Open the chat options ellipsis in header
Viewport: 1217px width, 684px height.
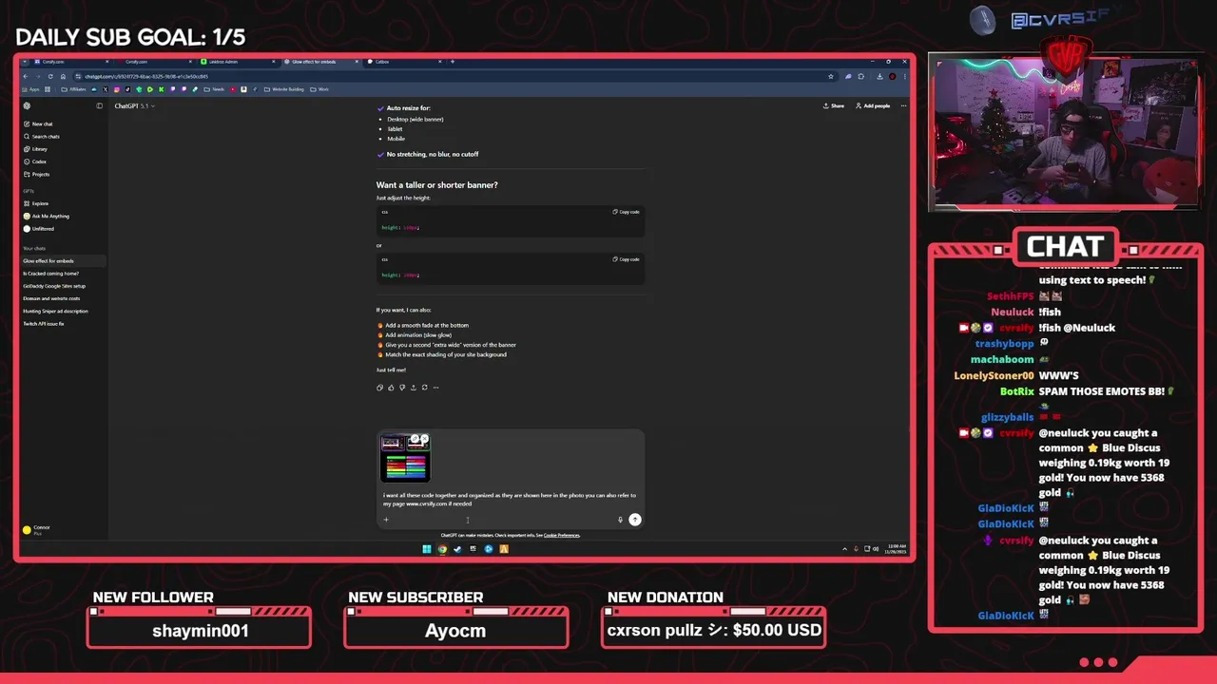tap(903, 105)
